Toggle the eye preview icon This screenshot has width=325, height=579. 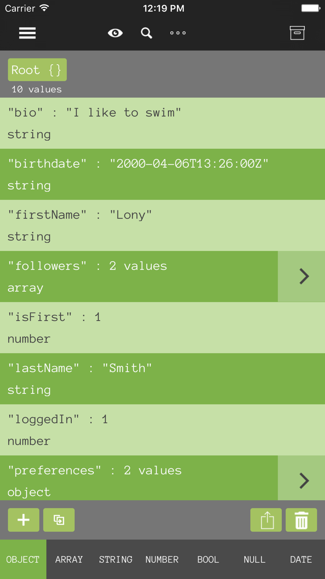point(115,33)
